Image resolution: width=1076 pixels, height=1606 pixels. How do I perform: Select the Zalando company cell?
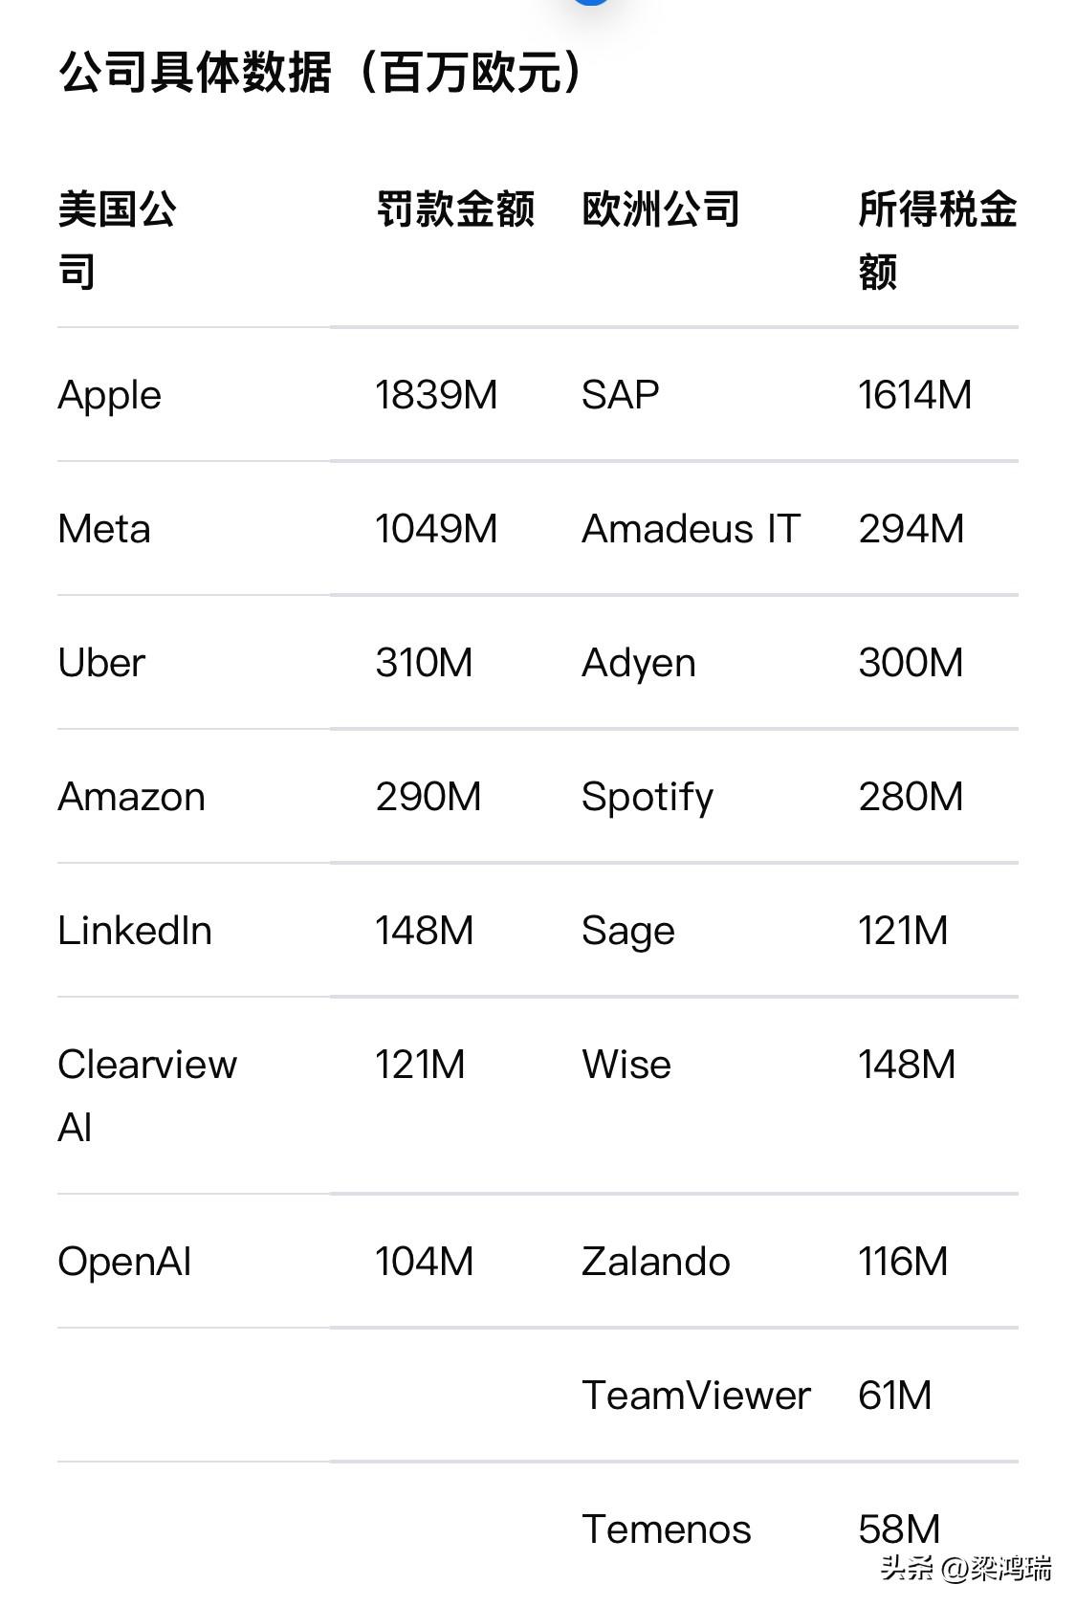pos(656,1262)
